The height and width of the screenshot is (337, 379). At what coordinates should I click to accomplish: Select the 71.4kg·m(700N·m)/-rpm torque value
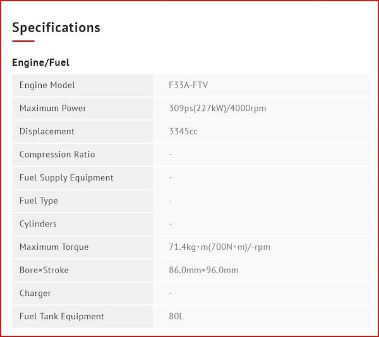219,247
